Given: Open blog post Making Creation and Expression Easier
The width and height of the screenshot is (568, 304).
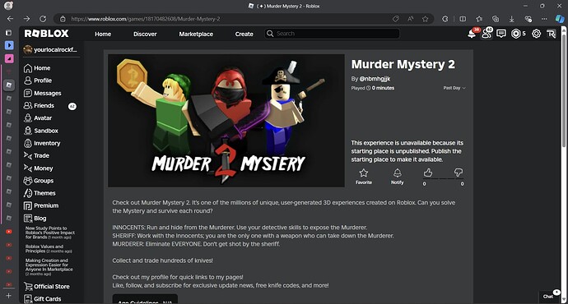Looking at the screenshot, I should coord(49,267).
